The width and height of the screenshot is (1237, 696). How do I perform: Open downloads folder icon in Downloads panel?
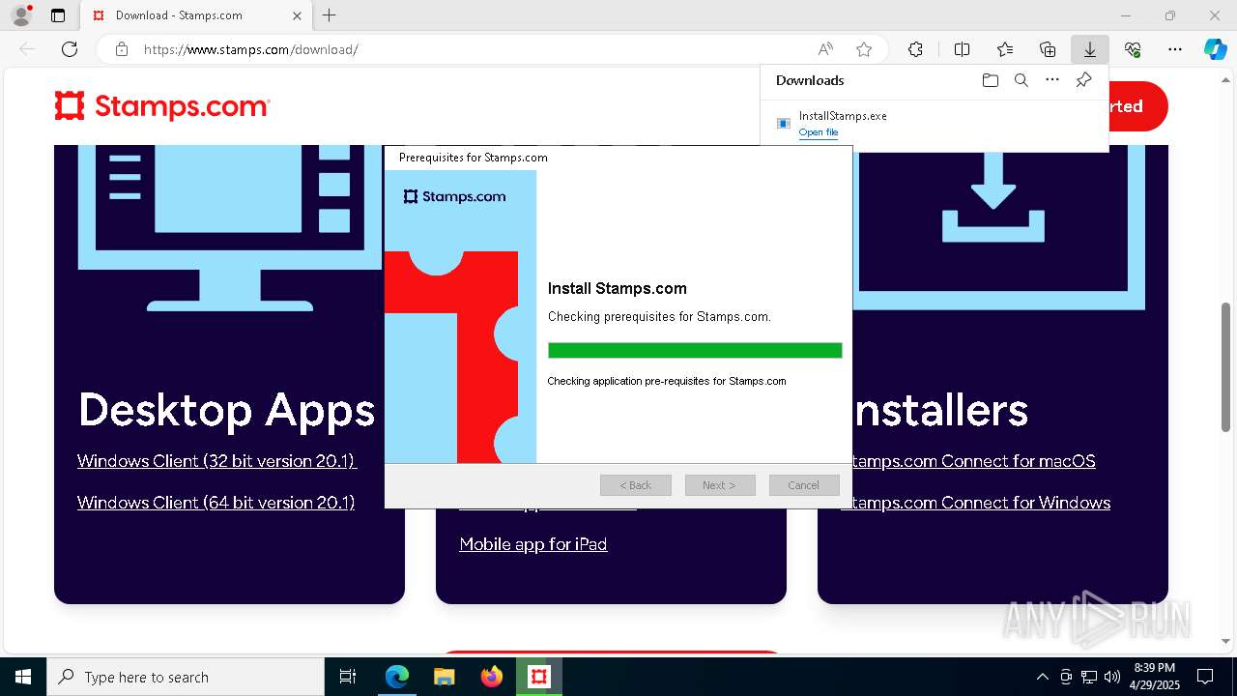pos(990,80)
